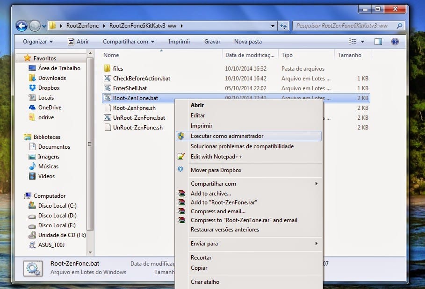Click the Downloads folder in sidebar
The width and height of the screenshot is (425, 289).
pos(51,78)
